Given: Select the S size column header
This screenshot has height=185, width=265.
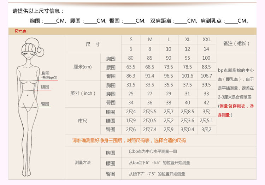Looking at the screenshot, I should click(x=131, y=40).
